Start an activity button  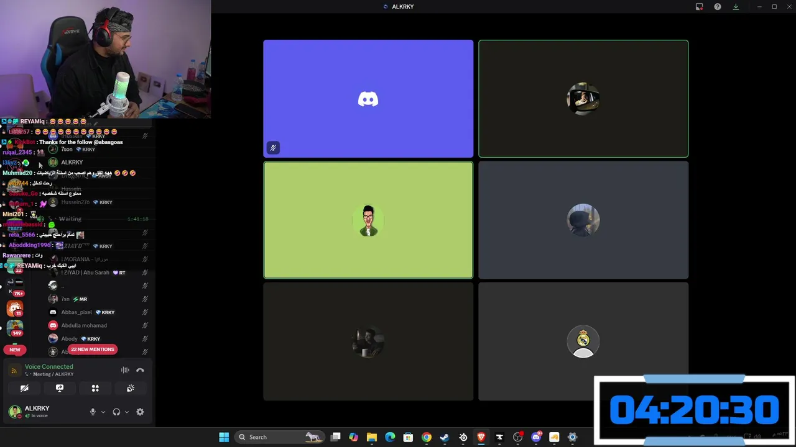point(95,388)
